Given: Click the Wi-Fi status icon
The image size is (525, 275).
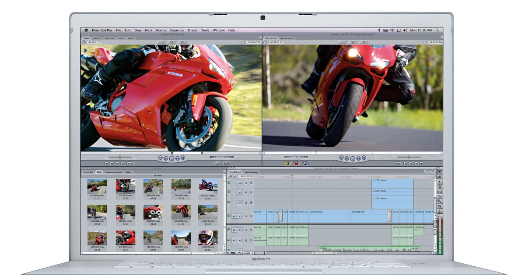Looking at the screenshot, I should click(392, 30).
